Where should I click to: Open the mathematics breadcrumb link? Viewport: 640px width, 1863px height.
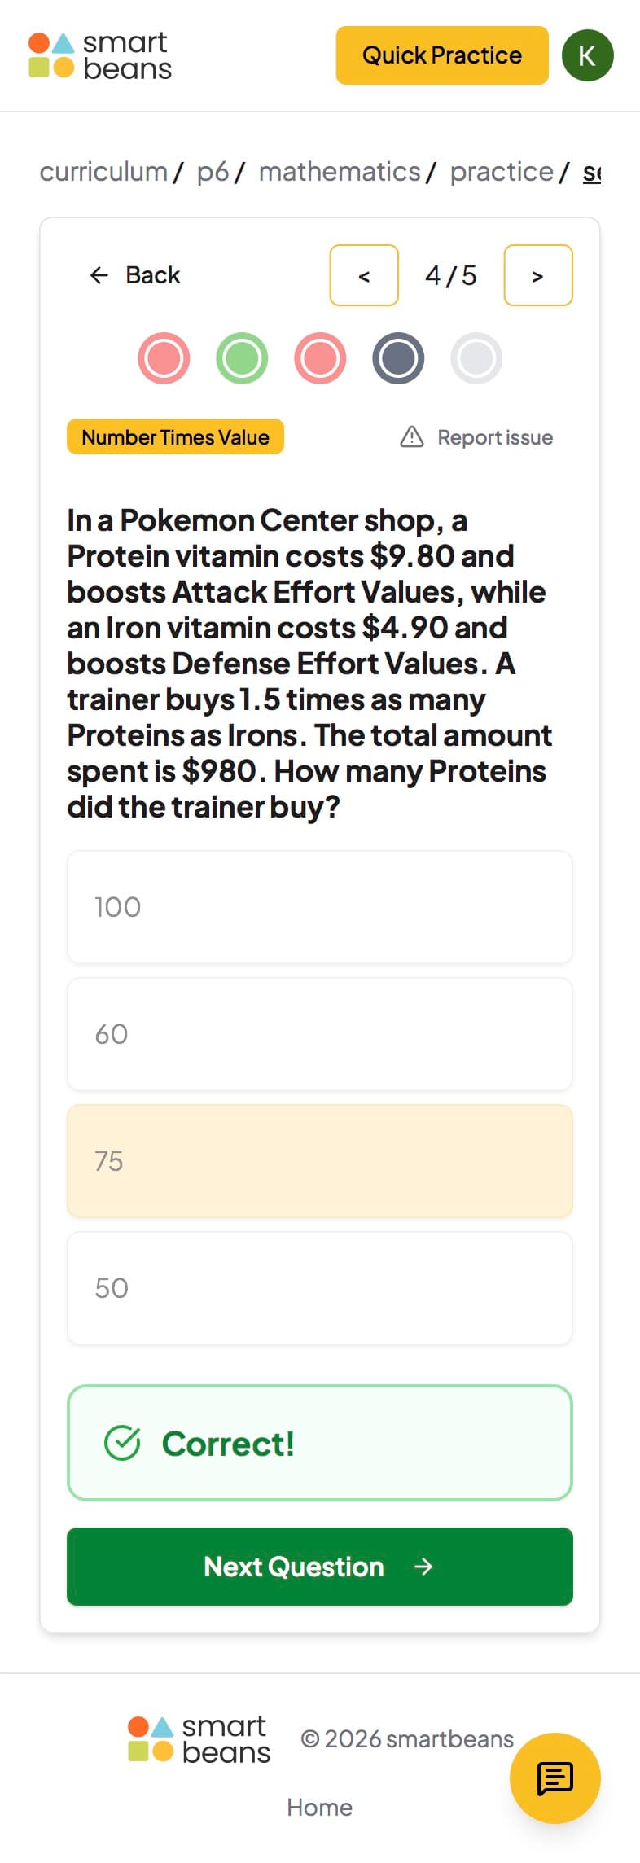click(x=340, y=172)
